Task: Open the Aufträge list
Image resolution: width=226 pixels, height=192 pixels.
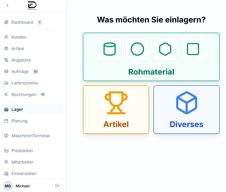Action: pyautogui.click(x=32, y=71)
